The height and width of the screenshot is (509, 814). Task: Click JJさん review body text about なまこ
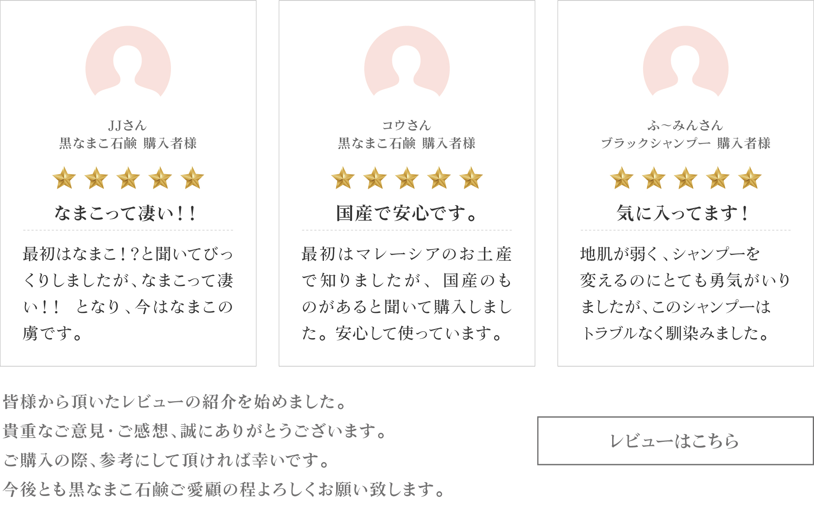pyautogui.click(x=128, y=293)
